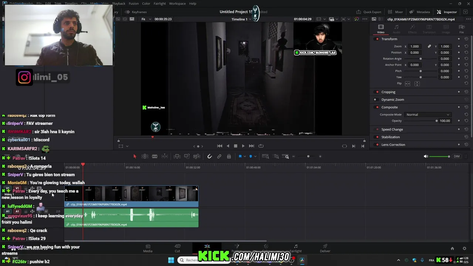The height and width of the screenshot is (266, 473).
Task: Expand the Speed Change section
Action: (392, 129)
